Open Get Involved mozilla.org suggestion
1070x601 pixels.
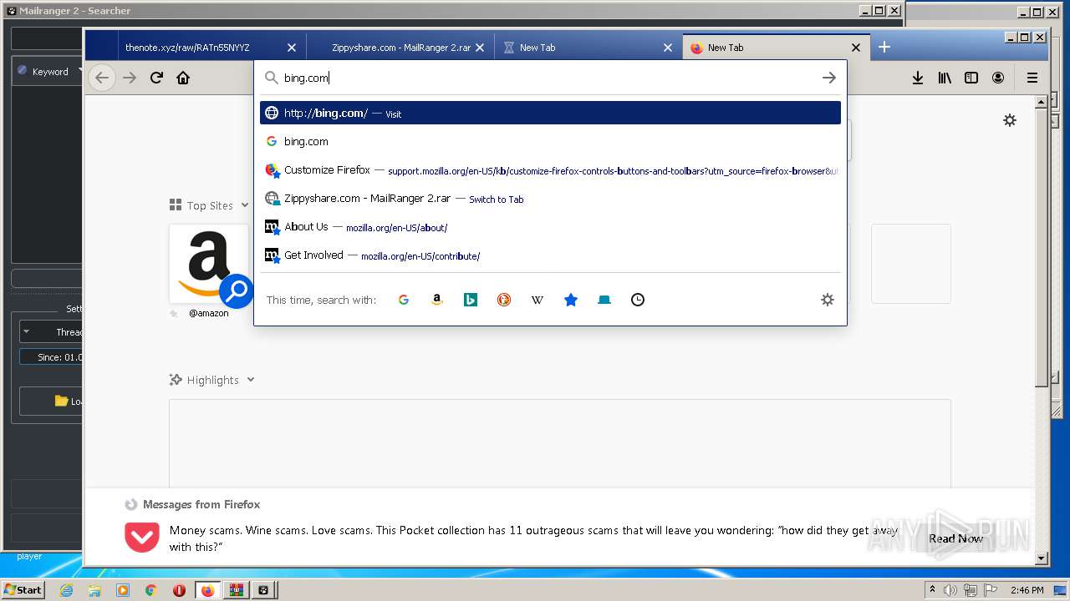click(x=550, y=255)
